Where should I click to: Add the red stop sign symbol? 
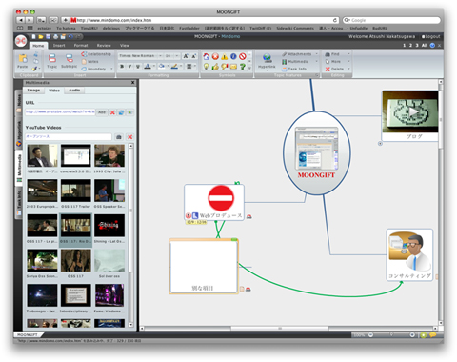[243, 56]
